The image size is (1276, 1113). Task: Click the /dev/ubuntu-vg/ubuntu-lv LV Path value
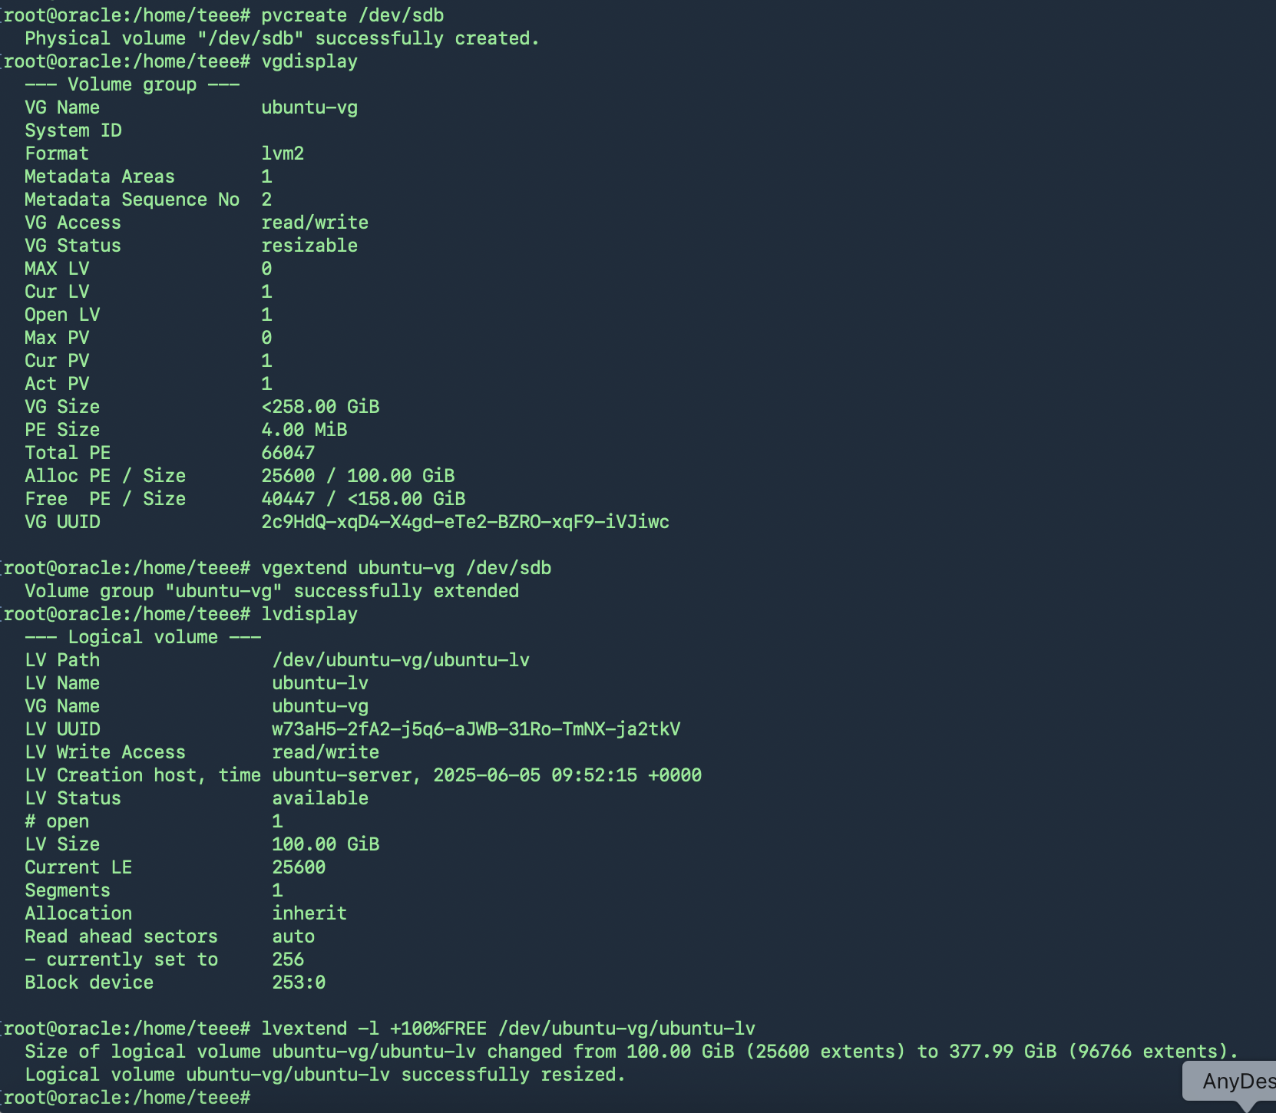click(401, 660)
